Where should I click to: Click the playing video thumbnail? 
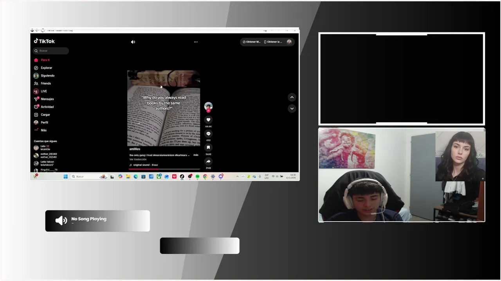click(x=164, y=108)
